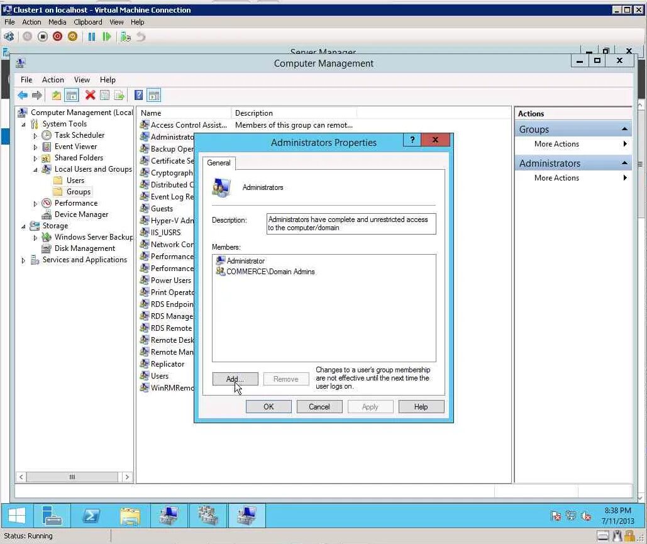Open File menu in Computer Management
The image size is (647, 544).
(26, 80)
